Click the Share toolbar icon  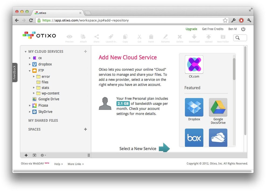(x=97, y=36)
